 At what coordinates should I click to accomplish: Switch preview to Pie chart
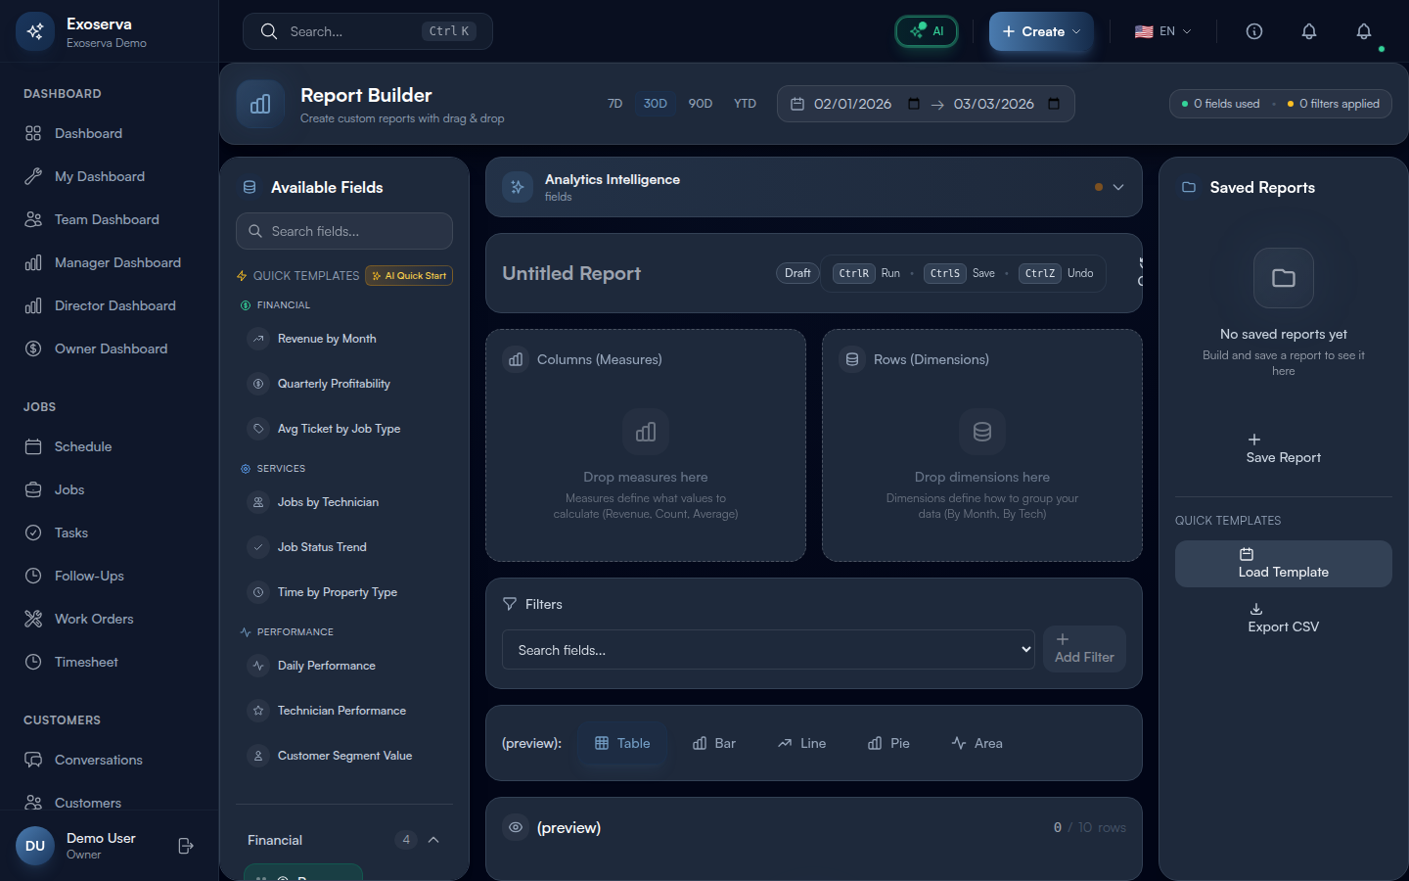tap(888, 743)
